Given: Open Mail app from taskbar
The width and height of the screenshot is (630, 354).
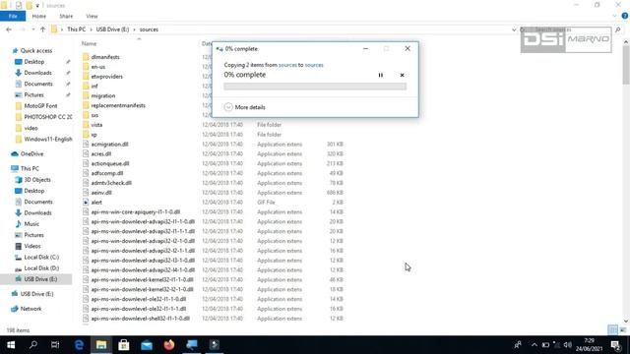Looking at the screenshot, I should click(147, 345).
